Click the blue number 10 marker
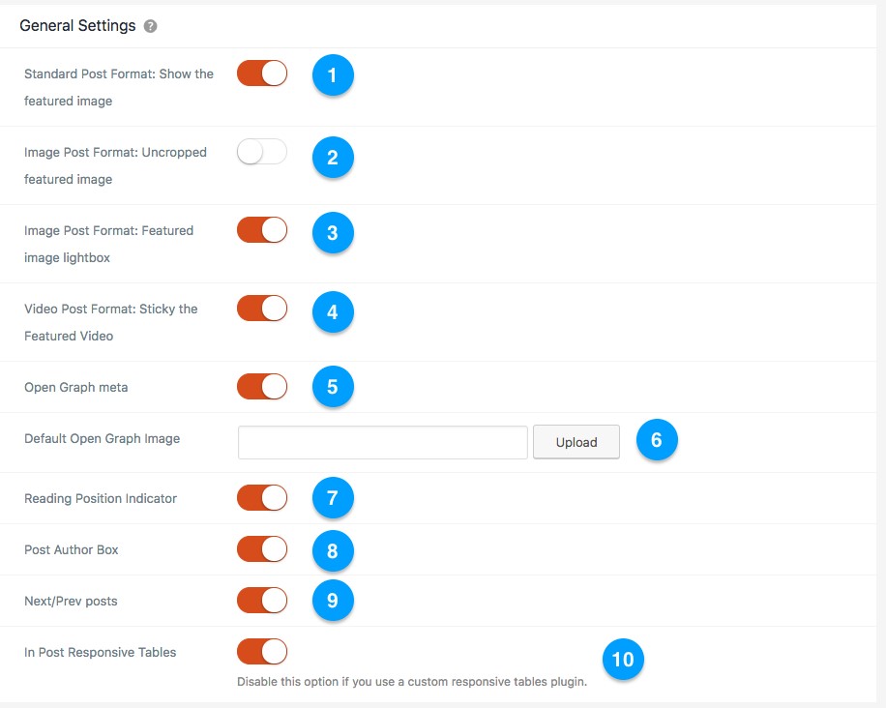Image resolution: width=886 pixels, height=708 pixels. coord(623,660)
